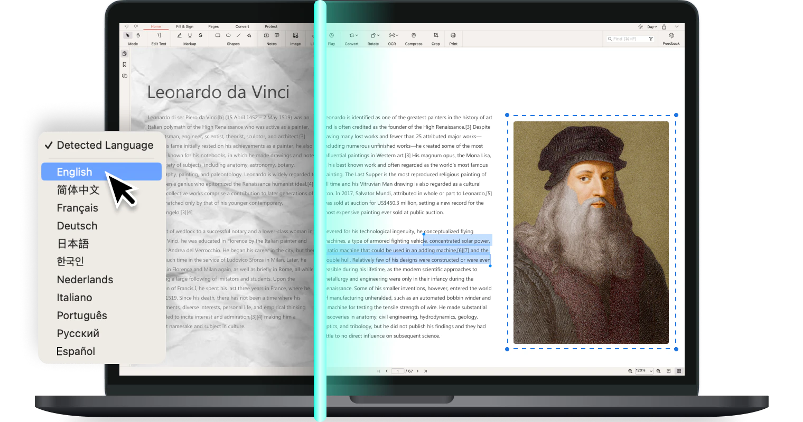The image size is (803, 422).
Task: Click the Crop tool icon
Action: (x=435, y=35)
